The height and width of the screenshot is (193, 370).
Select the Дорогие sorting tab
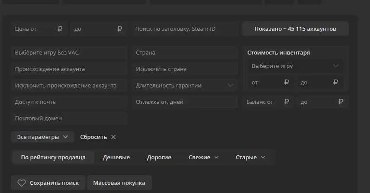tap(159, 158)
